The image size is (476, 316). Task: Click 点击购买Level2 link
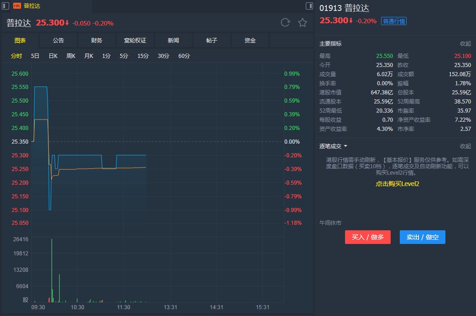(x=398, y=184)
